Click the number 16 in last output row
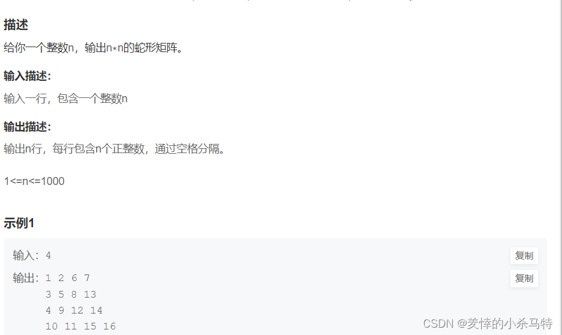The image size is (562, 335). click(x=110, y=326)
